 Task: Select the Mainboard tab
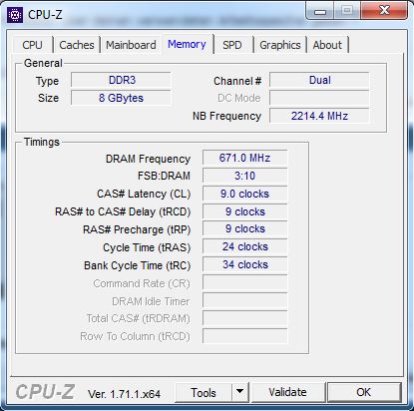click(131, 45)
